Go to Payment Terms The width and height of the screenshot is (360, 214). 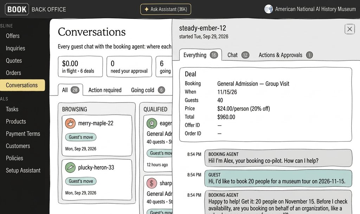point(23,134)
